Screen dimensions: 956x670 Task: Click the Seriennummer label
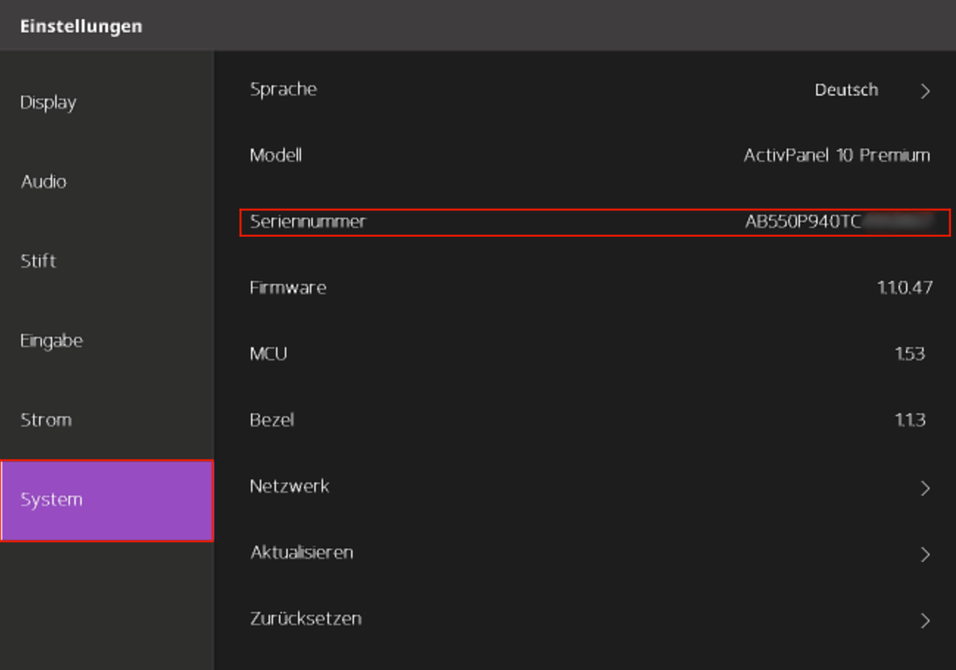(x=308, y=221)
